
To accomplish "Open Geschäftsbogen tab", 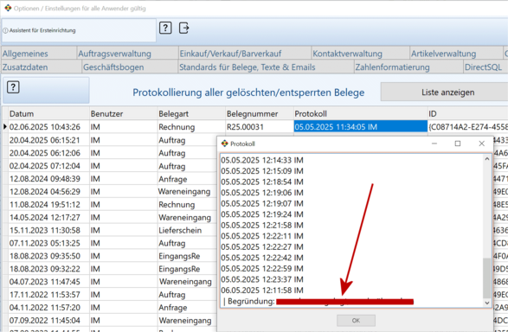I will [x=130, y=67].
